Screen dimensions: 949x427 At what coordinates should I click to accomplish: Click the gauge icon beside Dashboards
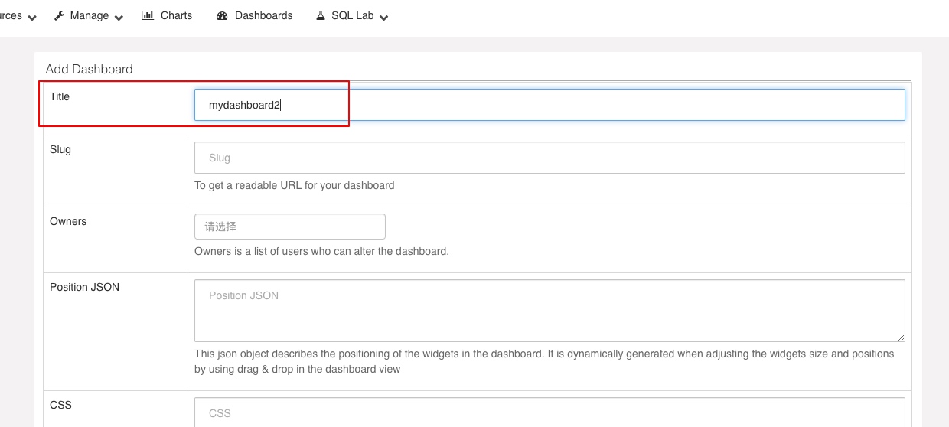pos(223,15)
